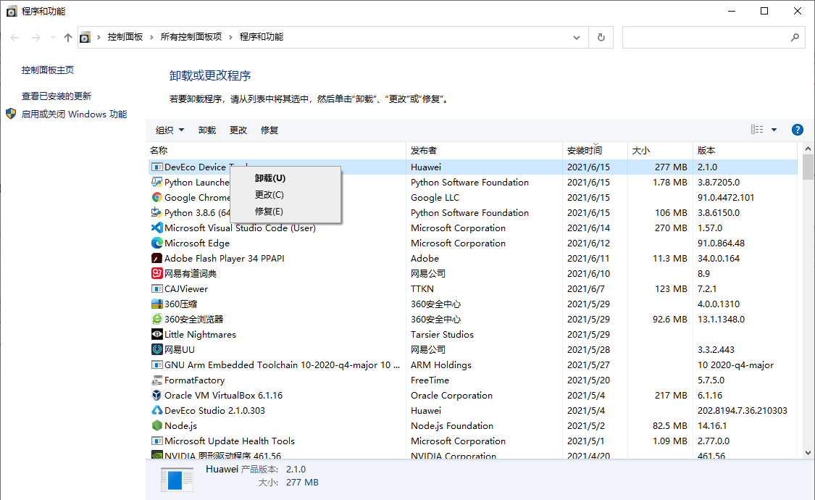The height and width of the screenshot is (500, 815).
Task: Open 启用或关闭 Windows 功能 link
Action: [x=74, y=114]
